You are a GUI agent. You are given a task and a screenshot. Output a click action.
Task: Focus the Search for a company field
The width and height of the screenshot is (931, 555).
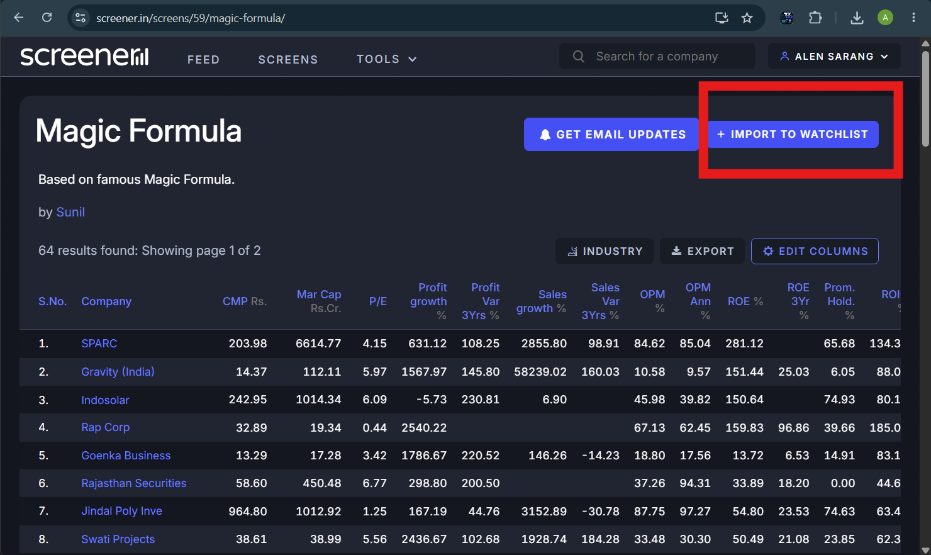[x=657, y=56]
